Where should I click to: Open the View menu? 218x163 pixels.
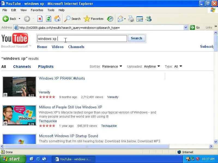click(x=23, y=10)
